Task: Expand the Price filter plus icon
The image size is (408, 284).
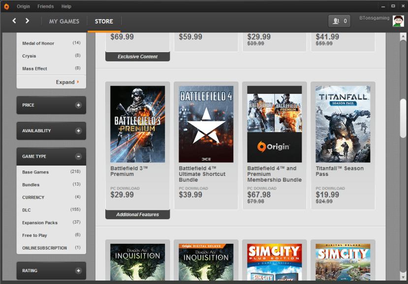Action: tap(78, 105)
